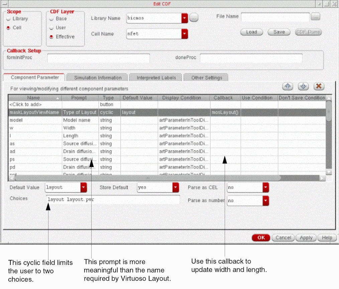Expand the Cell Name dropdown
Screen dimensions: 339x289
(x=185, y=34)
